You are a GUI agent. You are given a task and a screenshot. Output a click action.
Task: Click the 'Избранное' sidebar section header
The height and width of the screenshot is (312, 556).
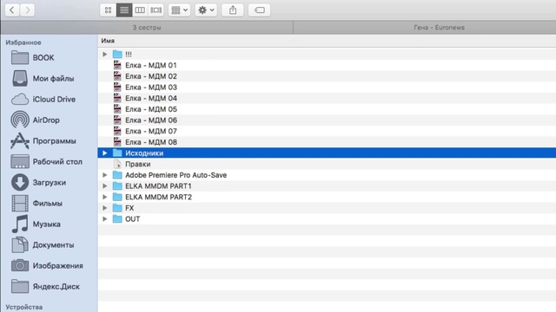coord(23,42)
